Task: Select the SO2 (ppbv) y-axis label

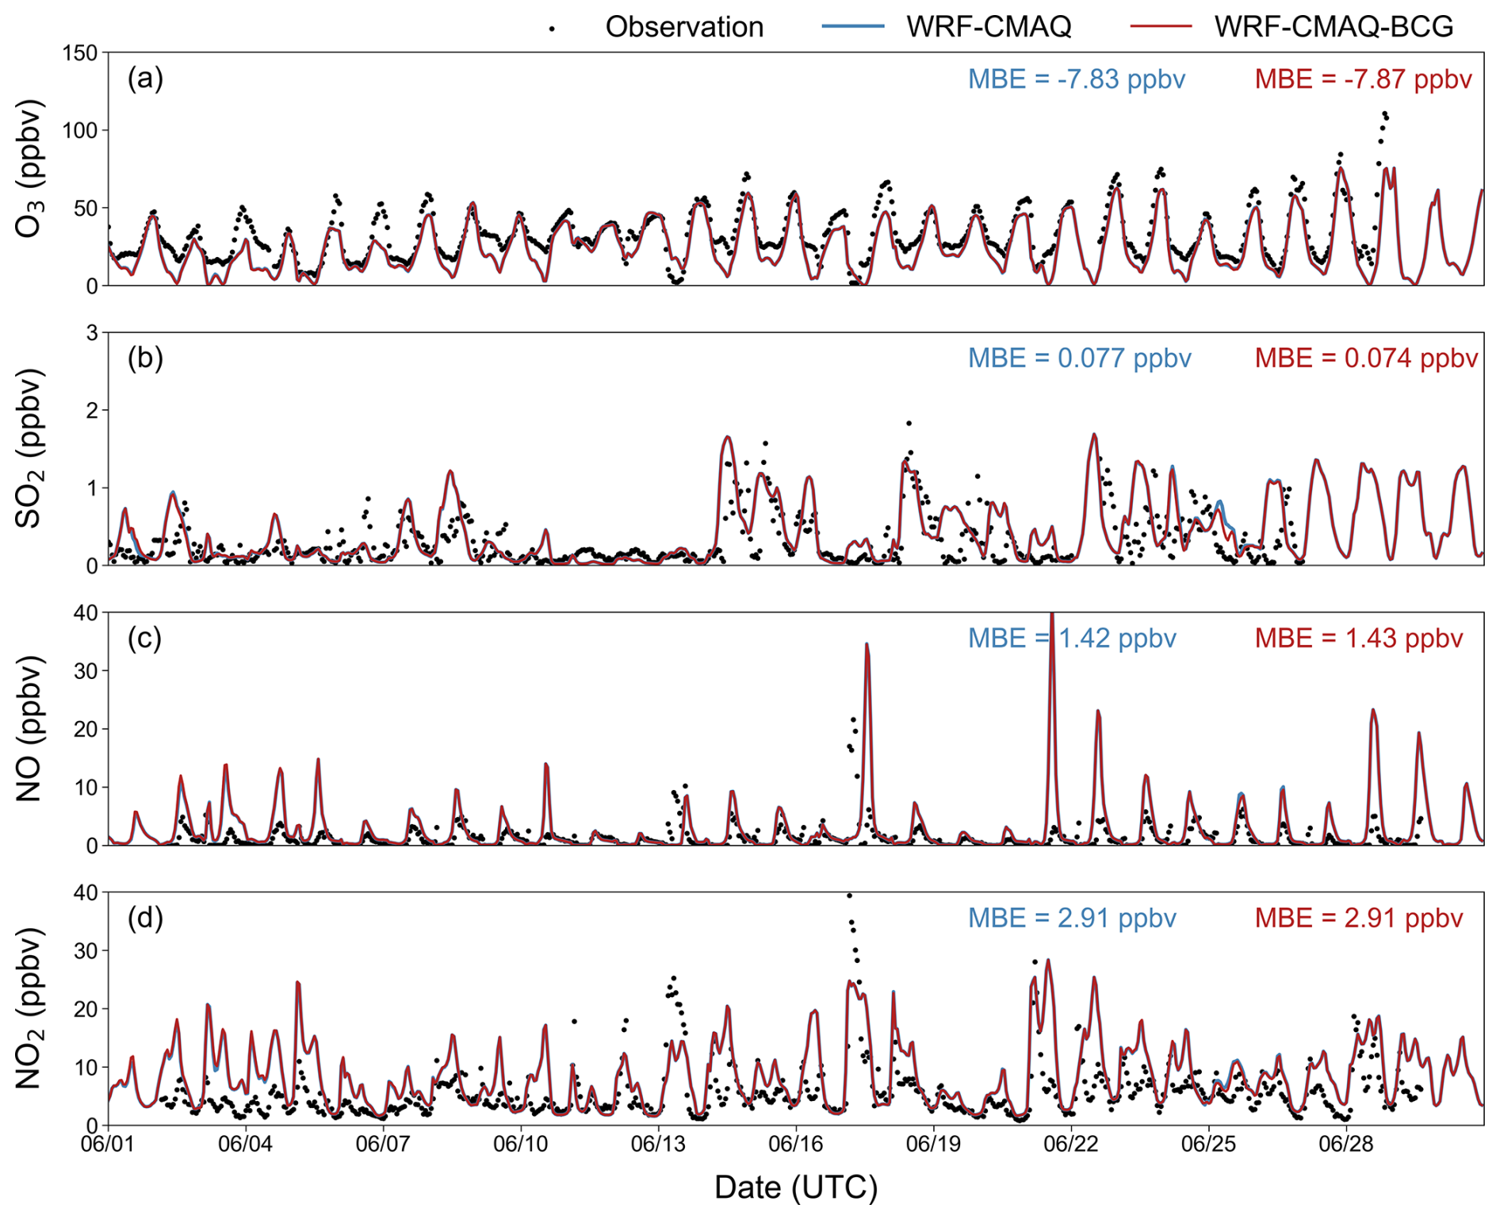Action: pos(29,448)
